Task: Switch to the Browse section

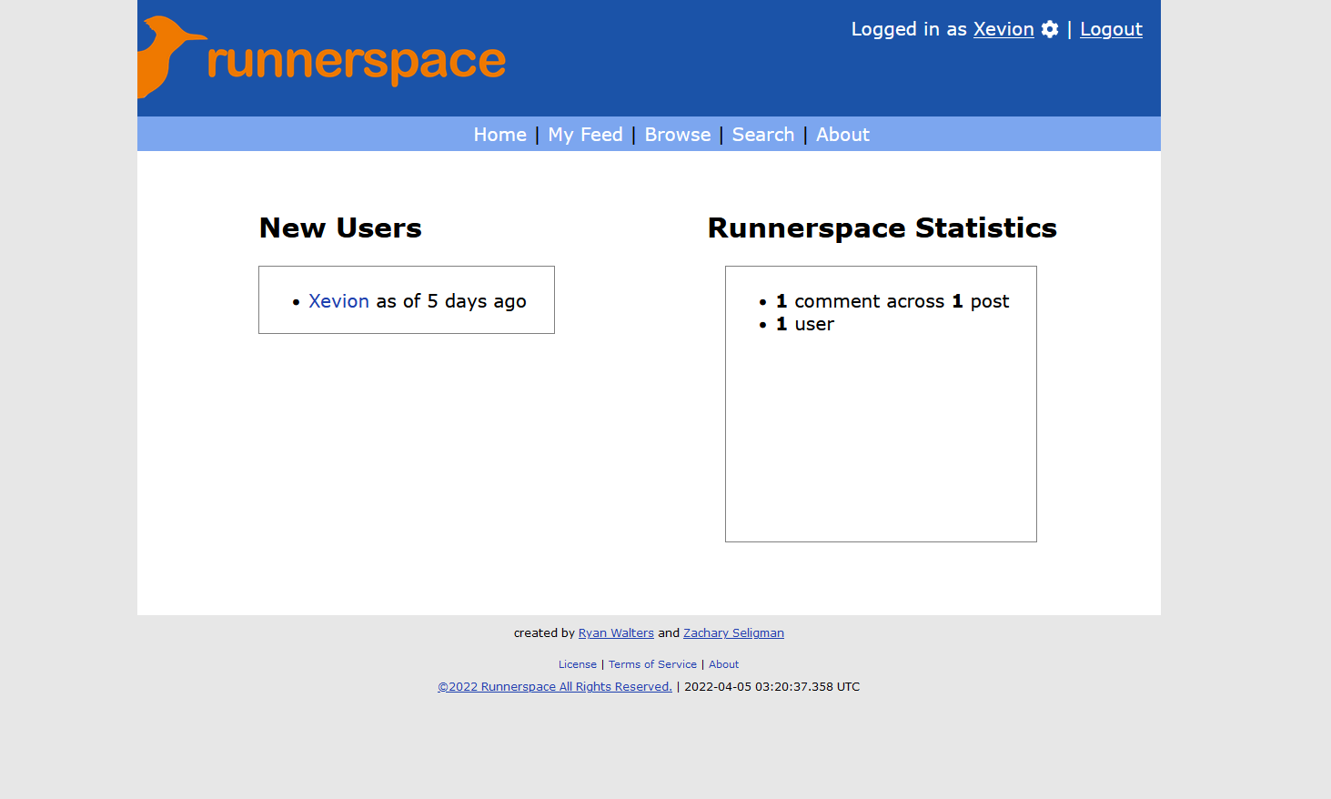Action: click(677, 134)
